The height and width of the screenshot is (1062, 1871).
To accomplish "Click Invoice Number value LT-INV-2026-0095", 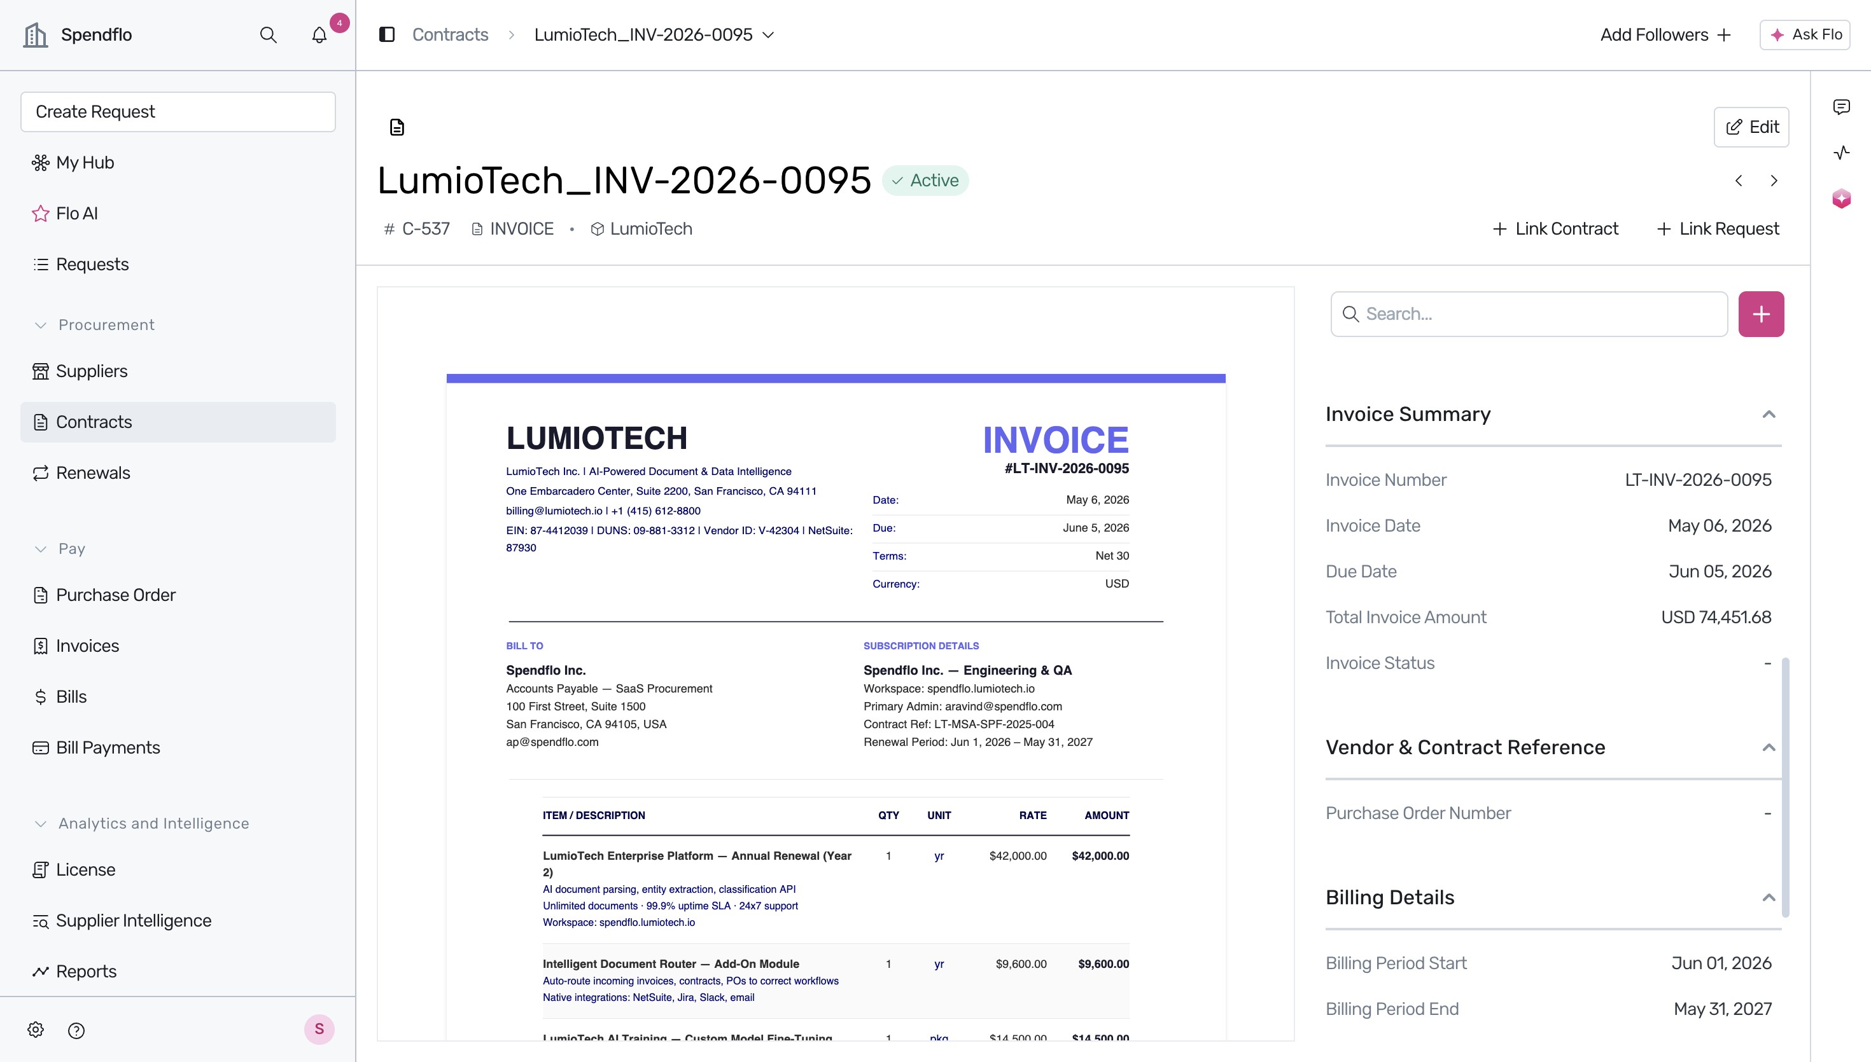I will 1698,480.
